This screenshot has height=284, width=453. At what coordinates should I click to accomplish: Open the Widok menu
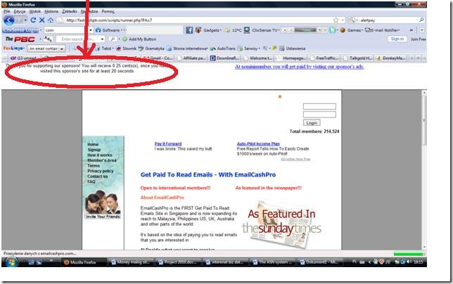(34, 11)
